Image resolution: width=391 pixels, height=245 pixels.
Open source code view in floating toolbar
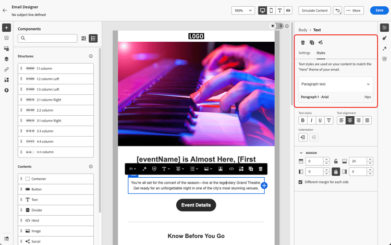tap(231, 169)
